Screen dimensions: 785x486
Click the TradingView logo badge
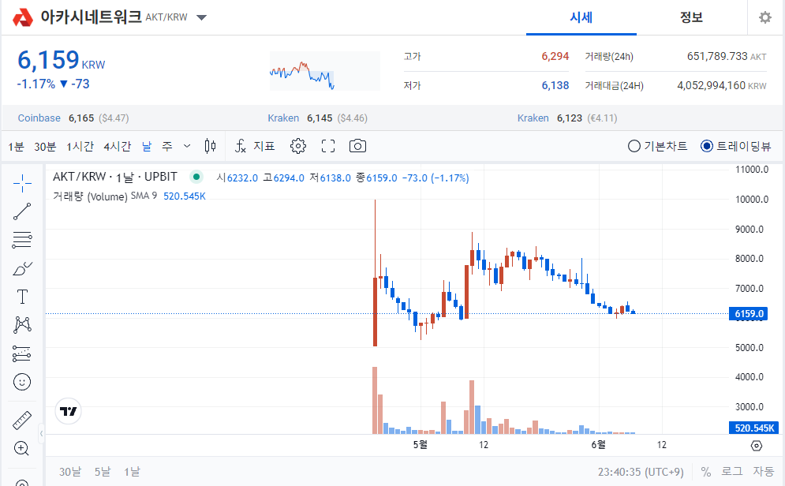pos(68,411)
